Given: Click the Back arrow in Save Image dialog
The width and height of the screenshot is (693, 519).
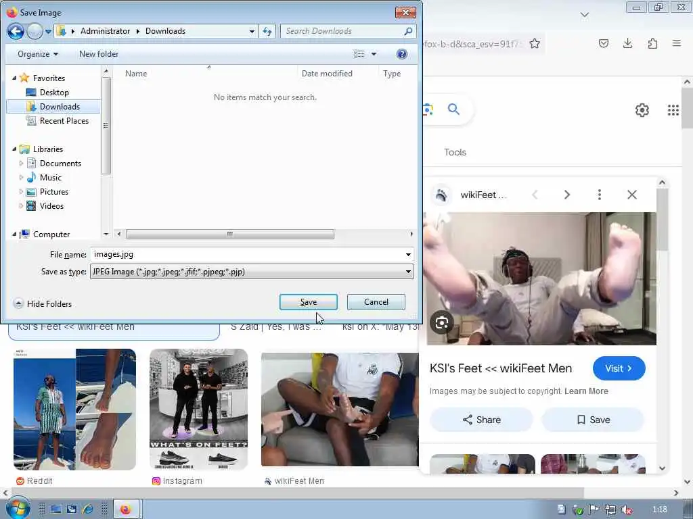Looking at the screenshot, I should pos(16,31).
